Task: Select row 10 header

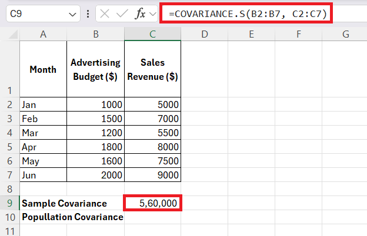Action: point(10,217)
